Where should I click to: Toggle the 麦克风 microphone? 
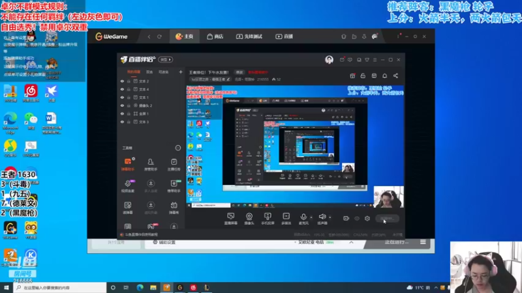point(303,219)
